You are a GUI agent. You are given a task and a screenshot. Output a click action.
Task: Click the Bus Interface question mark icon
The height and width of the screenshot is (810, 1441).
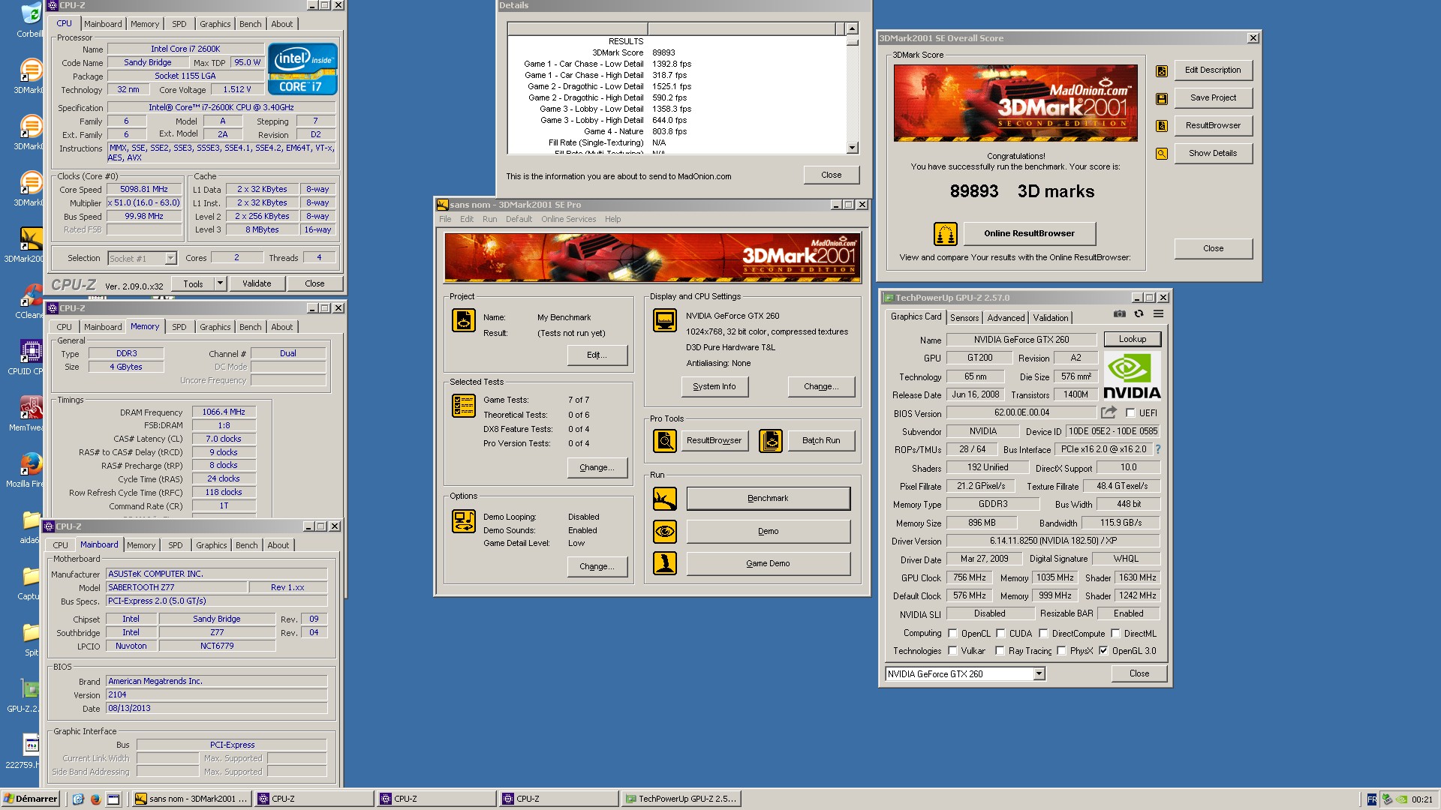click(x=1158, y=449)
